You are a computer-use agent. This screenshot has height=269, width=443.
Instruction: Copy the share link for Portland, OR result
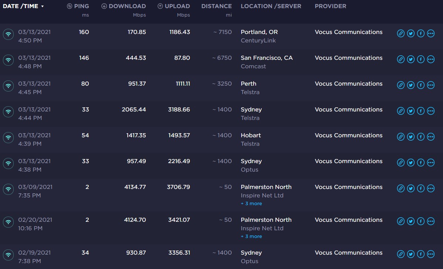(x=400, y=34)
